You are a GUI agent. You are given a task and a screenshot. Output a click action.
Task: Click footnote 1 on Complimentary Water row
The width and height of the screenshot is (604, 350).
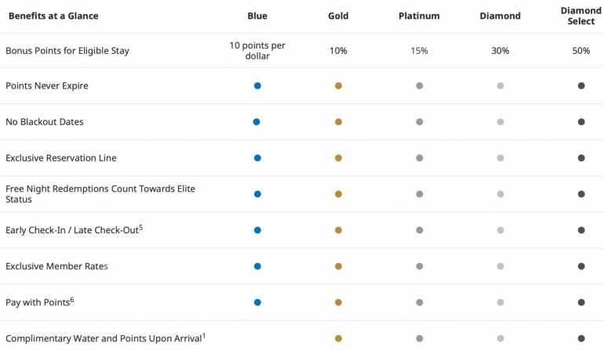pyautogui.click(x=203, y=335)
